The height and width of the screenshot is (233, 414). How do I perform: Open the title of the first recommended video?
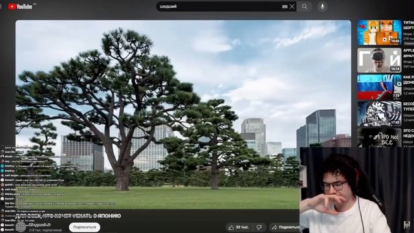pos(408,25)
